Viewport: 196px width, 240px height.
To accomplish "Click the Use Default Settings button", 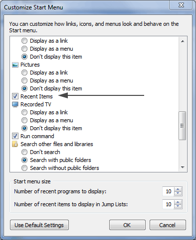I will (39, 225).
